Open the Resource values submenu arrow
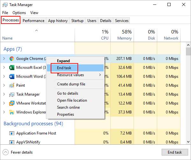This screenshot has width=191, height=160. tap(100, 75)
